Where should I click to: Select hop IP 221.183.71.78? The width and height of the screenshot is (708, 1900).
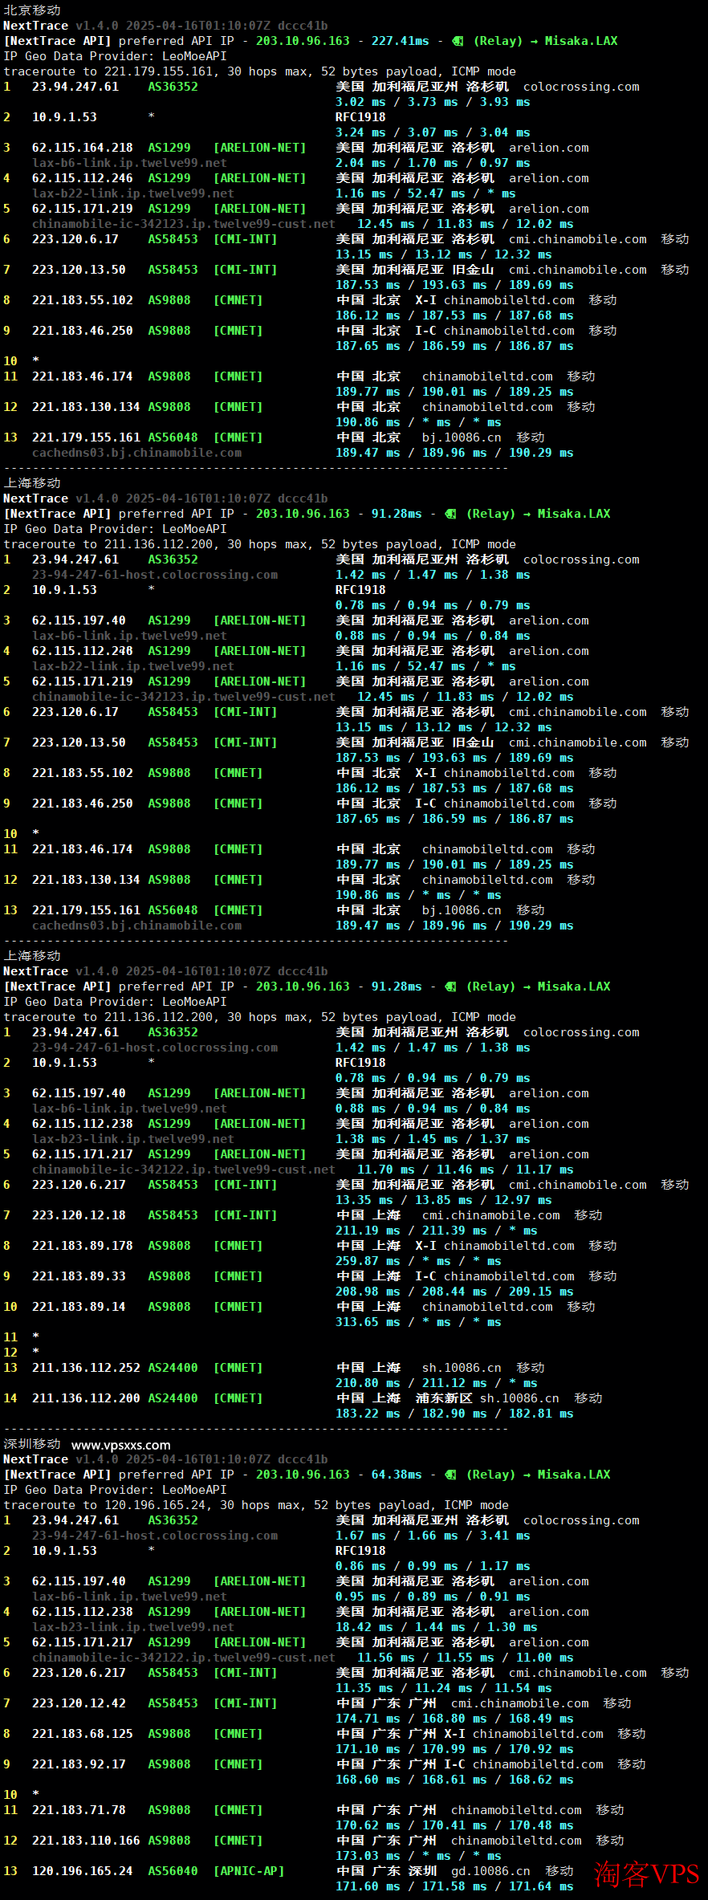click(79, 1810)
